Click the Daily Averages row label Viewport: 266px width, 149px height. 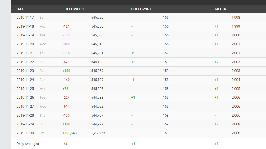pos(28,144)
